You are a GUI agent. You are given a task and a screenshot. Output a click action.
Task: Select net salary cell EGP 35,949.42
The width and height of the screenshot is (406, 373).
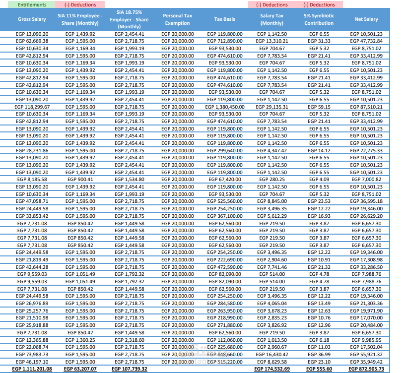(x=366, y=362)
